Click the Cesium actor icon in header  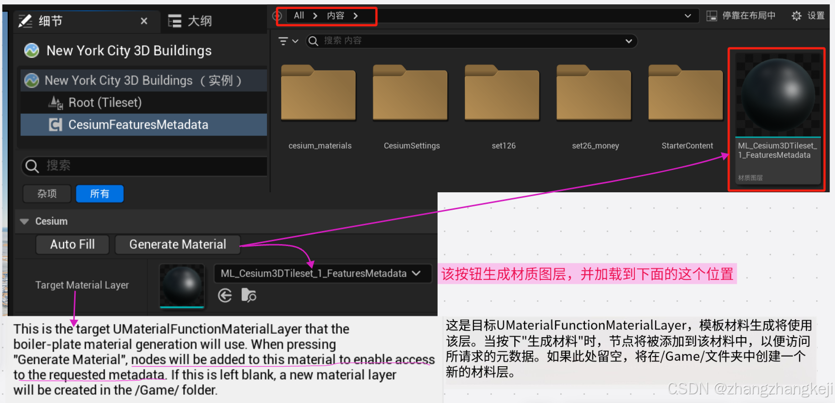coord(32,50)
